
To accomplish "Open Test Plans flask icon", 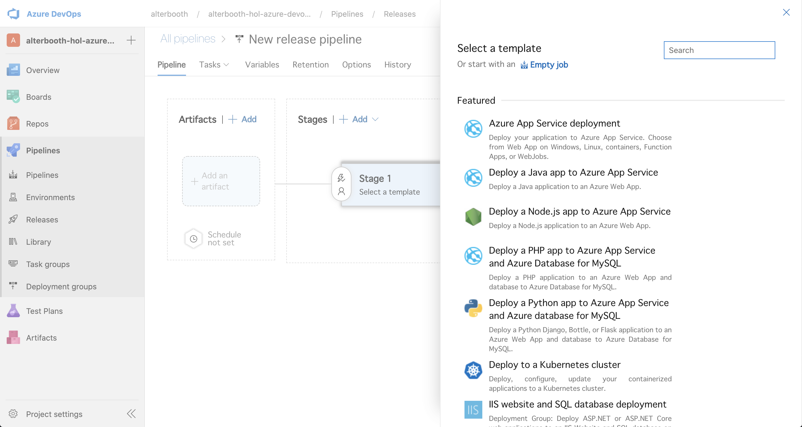I will tap(13, 311).
